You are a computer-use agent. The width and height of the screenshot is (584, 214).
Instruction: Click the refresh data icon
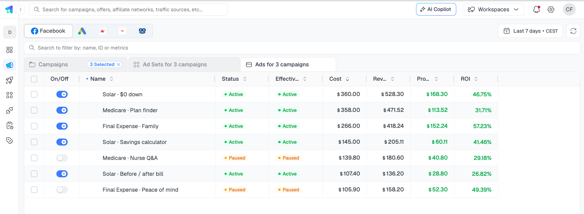coord(573,31)
